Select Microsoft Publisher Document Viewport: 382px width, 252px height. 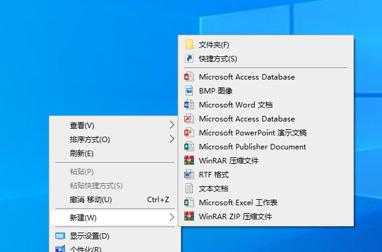tap(266, 147)
